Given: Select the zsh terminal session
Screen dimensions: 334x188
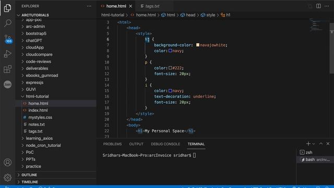Looking at the screenshot, I should (x=315, y=152).
